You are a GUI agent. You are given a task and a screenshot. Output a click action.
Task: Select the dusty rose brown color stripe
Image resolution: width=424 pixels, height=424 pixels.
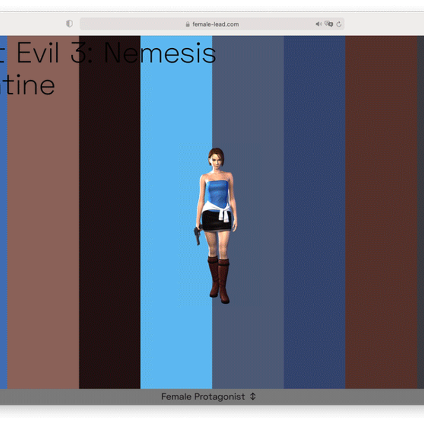pos(42,238)
